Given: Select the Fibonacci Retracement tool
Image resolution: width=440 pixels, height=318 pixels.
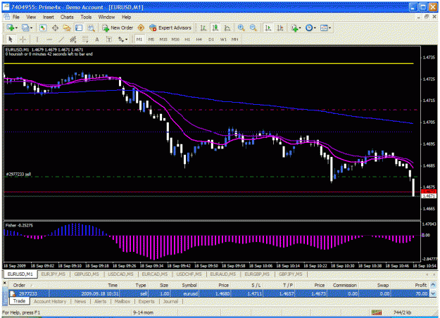Looking at the screenshot, I should (85, 39).
